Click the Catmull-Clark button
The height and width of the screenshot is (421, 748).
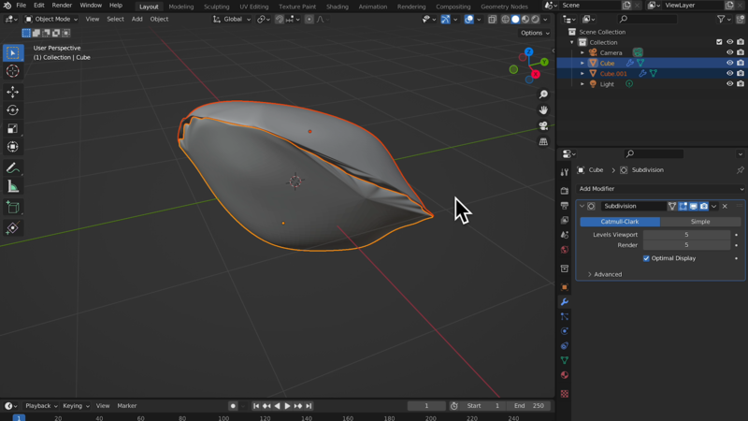(x=620, y=222)
